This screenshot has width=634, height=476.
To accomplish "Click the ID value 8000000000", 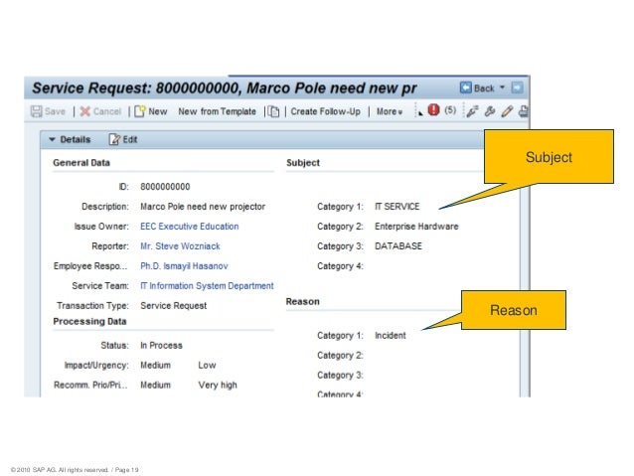I will click(165, 187).
